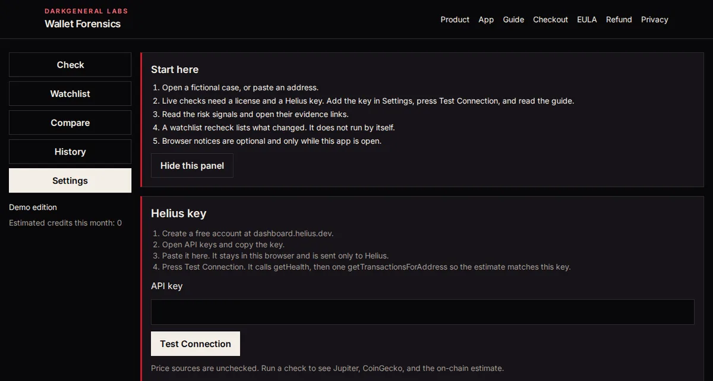Open the Check section in sidebar

pos(70,65)
